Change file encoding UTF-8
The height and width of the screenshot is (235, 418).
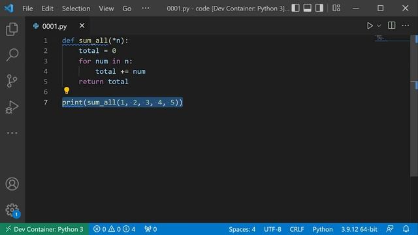coord(272,229)
